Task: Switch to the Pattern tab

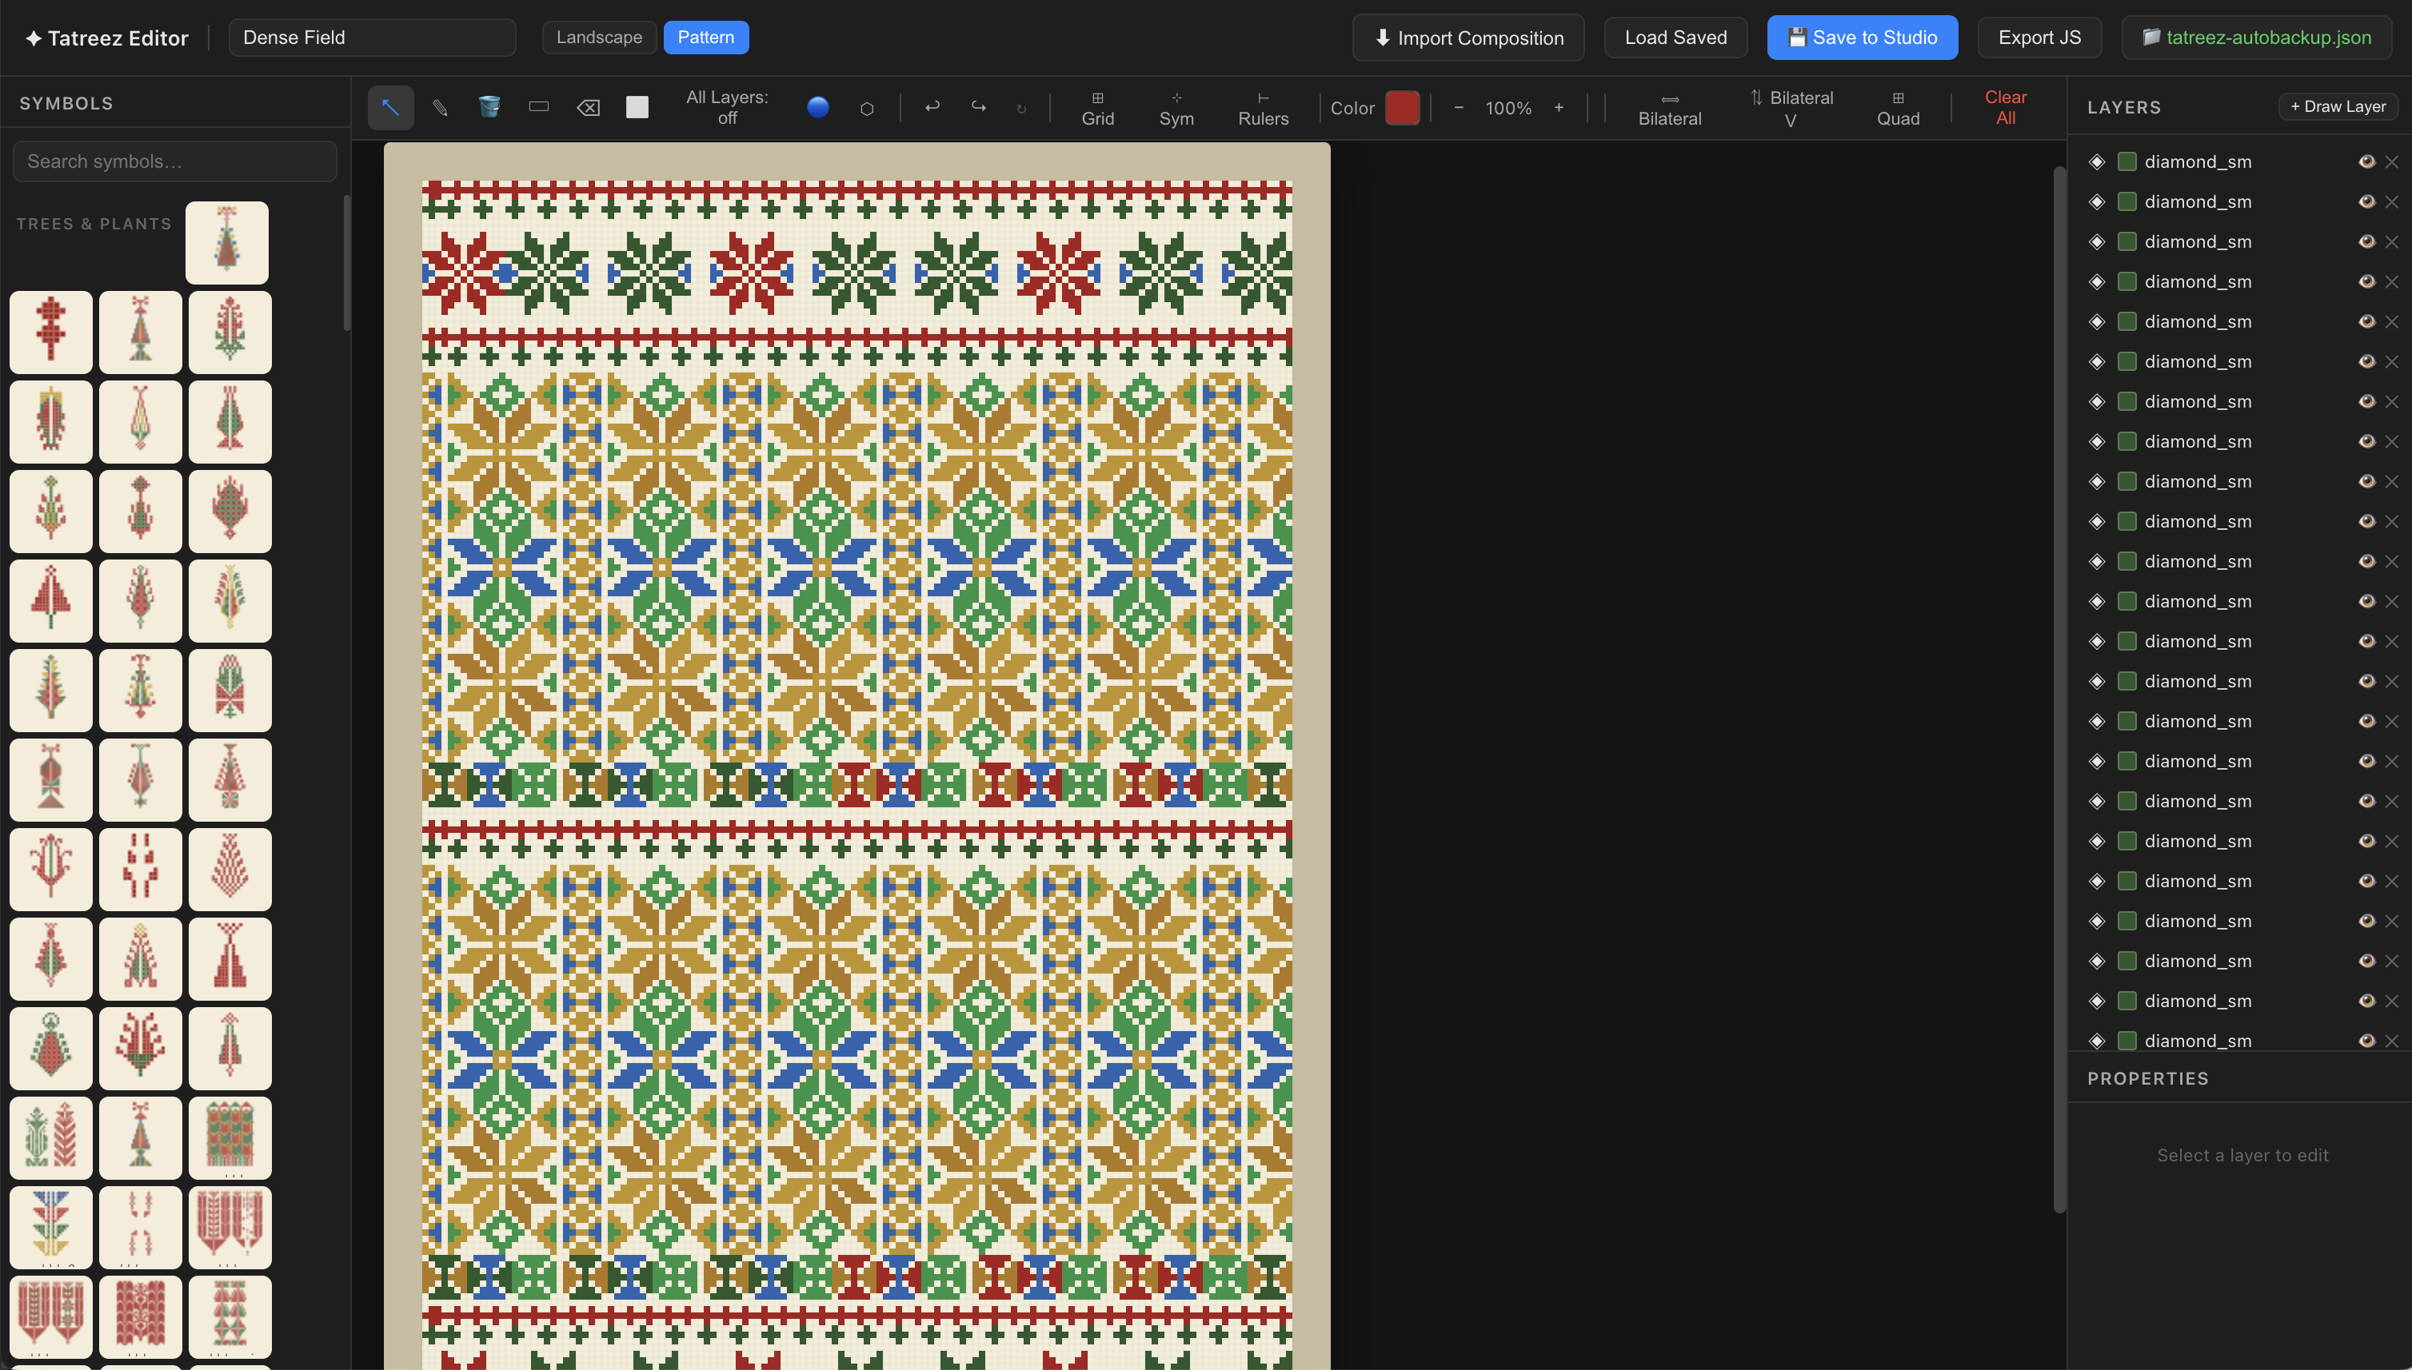Action: (705, 38)
